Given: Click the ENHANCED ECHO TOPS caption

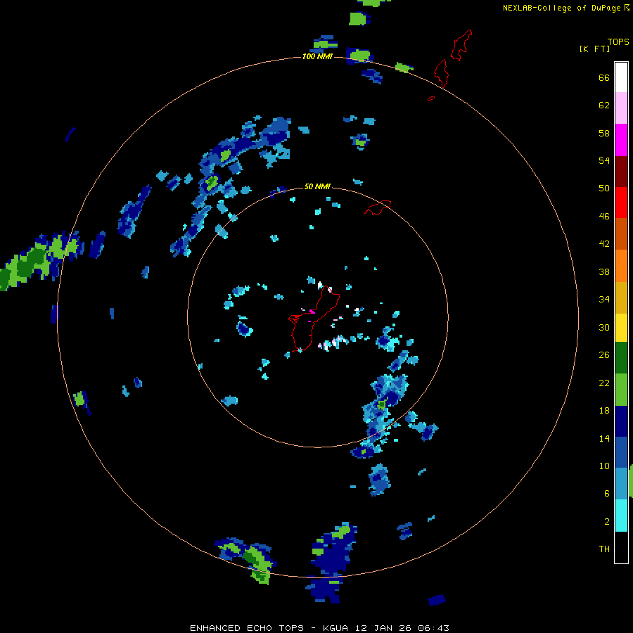Looking at the screenshot, I should coord(320,628).
